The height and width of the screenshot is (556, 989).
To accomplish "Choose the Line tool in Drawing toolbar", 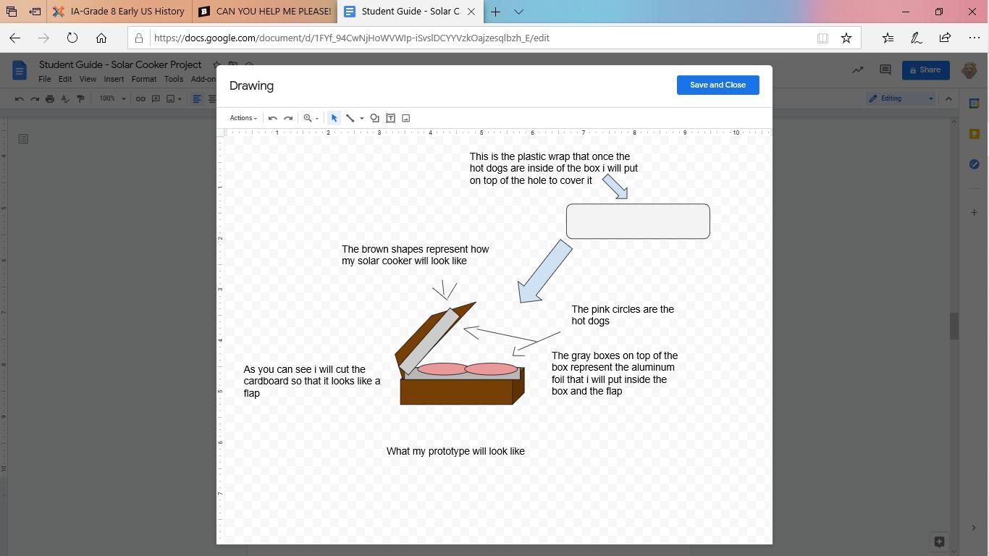I will tap(350, 118).
